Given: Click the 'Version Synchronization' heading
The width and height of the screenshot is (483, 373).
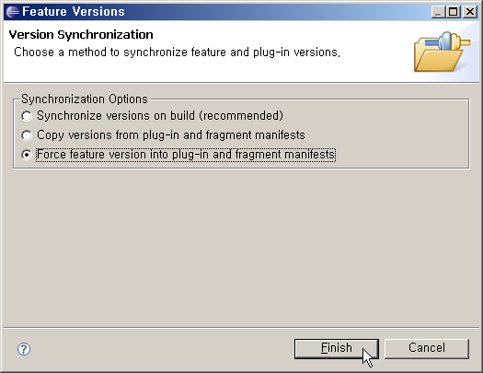Looking at the screenshot, I should (x=81, y=34).
